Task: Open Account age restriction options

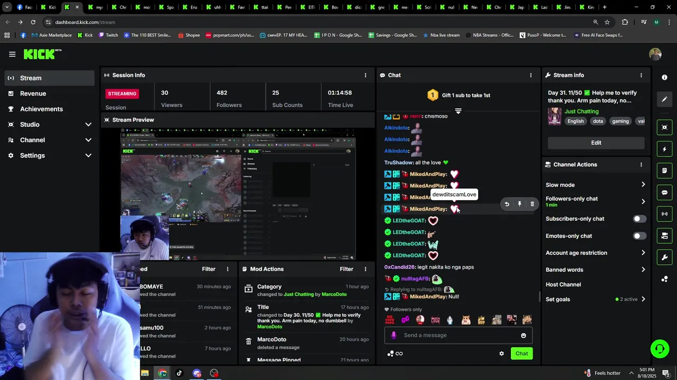Action: pos(596,253)
